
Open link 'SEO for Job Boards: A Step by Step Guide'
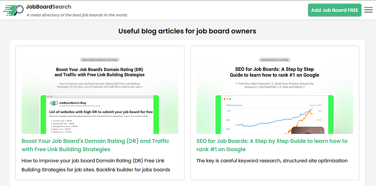click(x=272, y=145)
